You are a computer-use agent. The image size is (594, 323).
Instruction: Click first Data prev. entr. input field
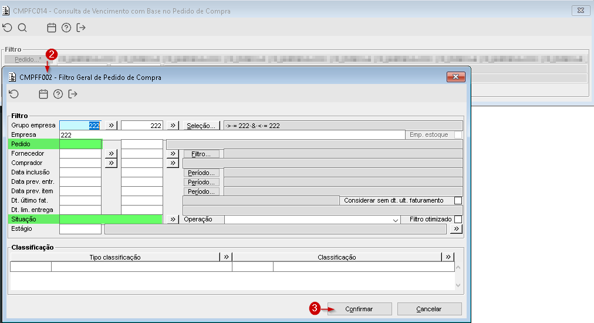(80, 182)
